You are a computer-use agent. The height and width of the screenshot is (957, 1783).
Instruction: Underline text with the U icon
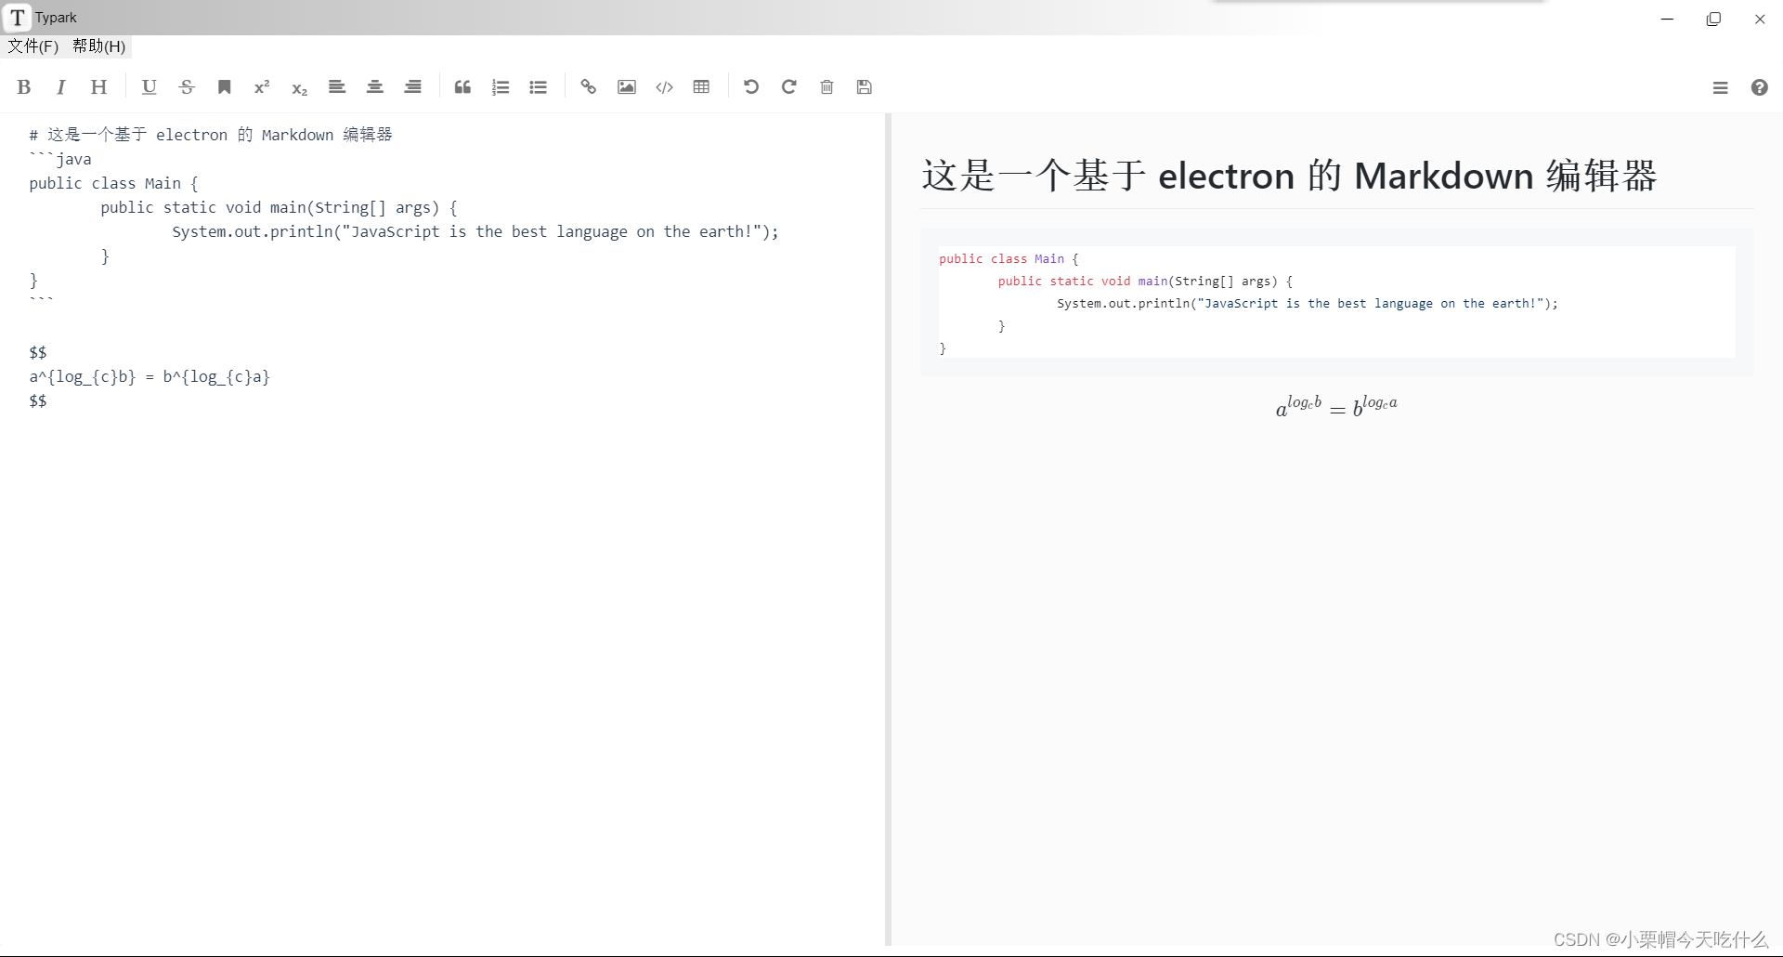point(149,87)
